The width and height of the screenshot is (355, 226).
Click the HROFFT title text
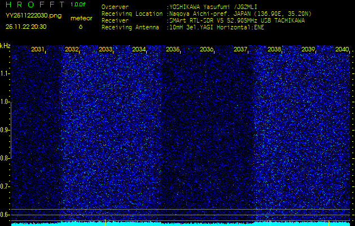point(35,5)
